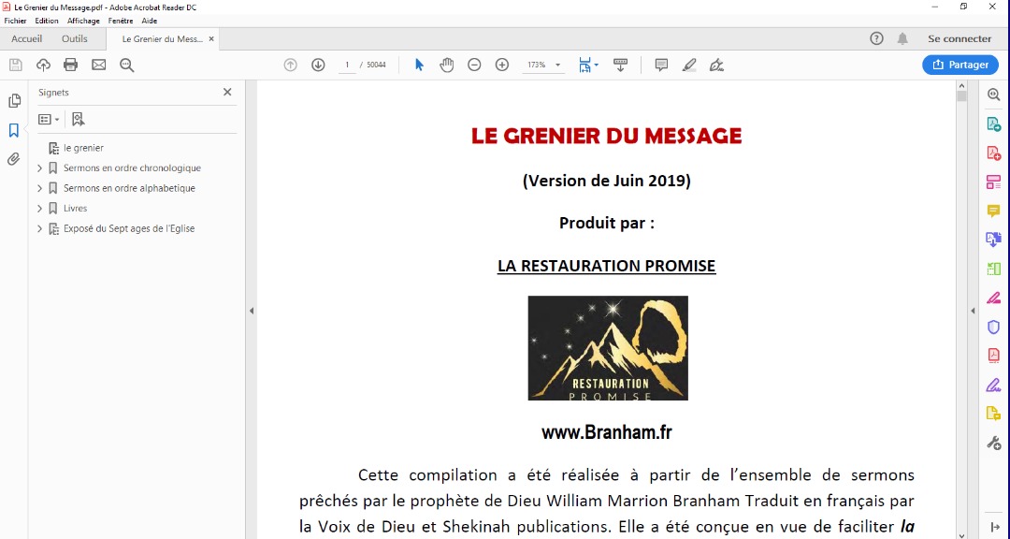Open the Edition menu
The image size is (1010, 539).
[x=47, y=21]
